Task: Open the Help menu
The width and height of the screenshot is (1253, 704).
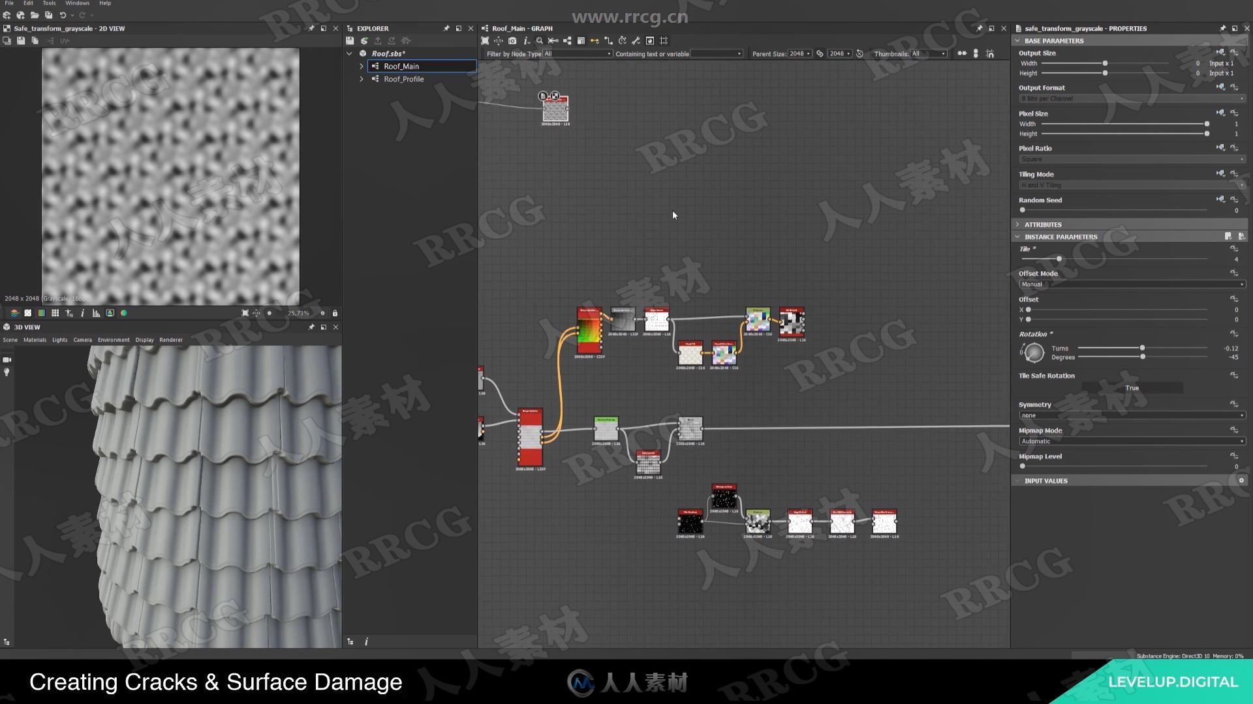Action: click(x=105, y=3)
